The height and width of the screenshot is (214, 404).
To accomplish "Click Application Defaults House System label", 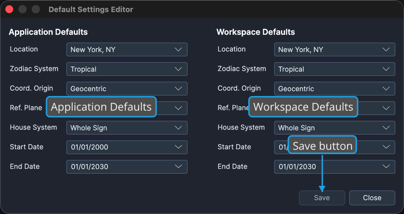I will tap(33, 128).
